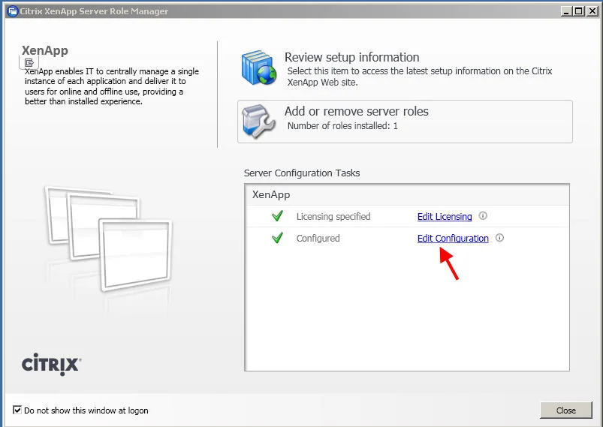Click the XenApp heading on the left
Viewport: 603px width, 427px height.
click(44, 50)
